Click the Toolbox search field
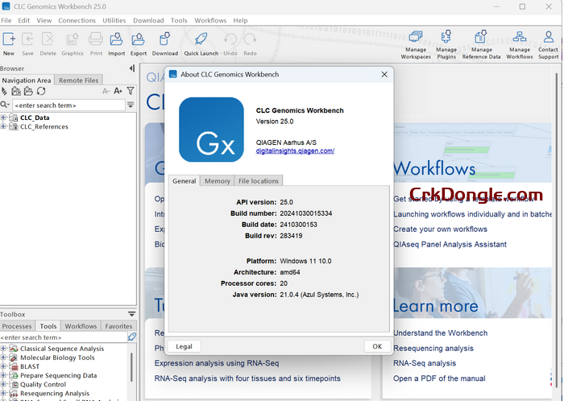Screen dimensions: 564x401 64,337
